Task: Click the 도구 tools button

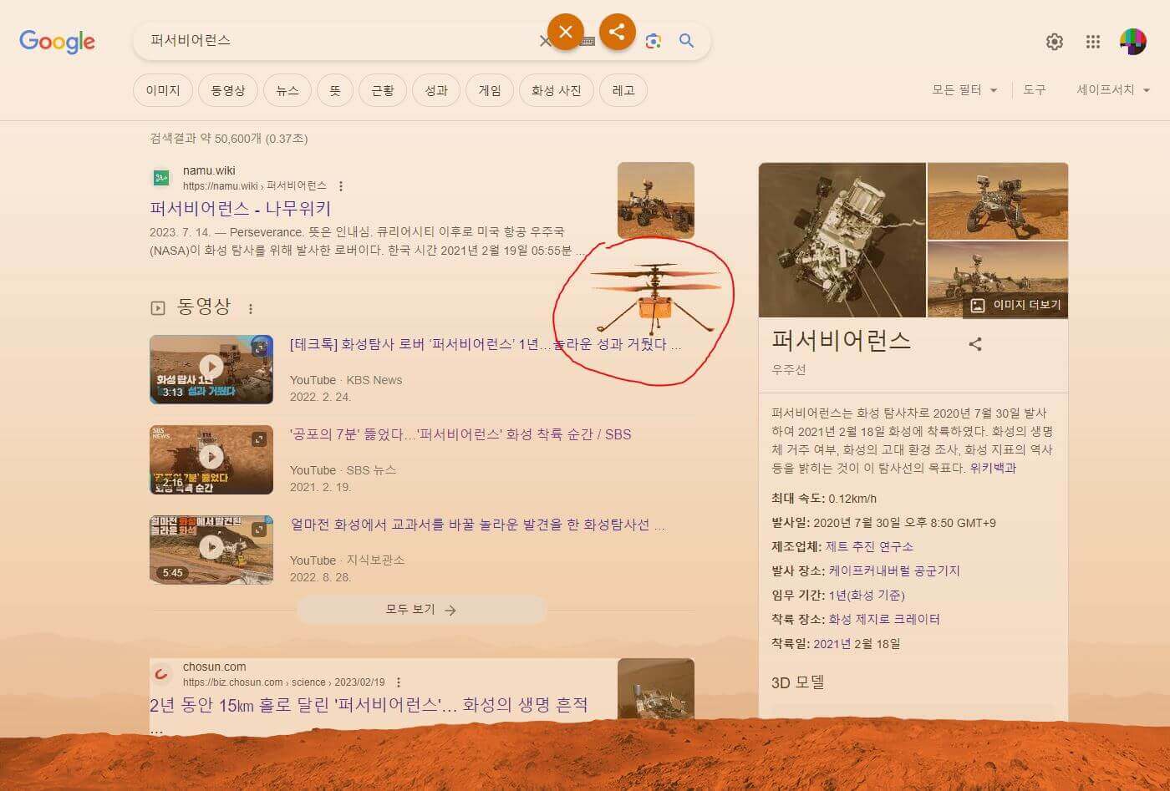Action: pyautogui.click(x=1035, y=89)
